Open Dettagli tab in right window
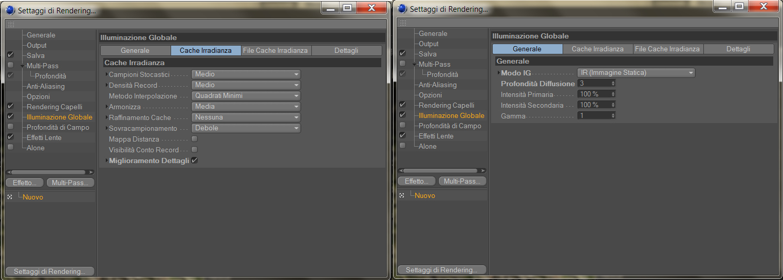Image resolution: width=783 pixels, height=280 pixels. [x=738, y=49]
